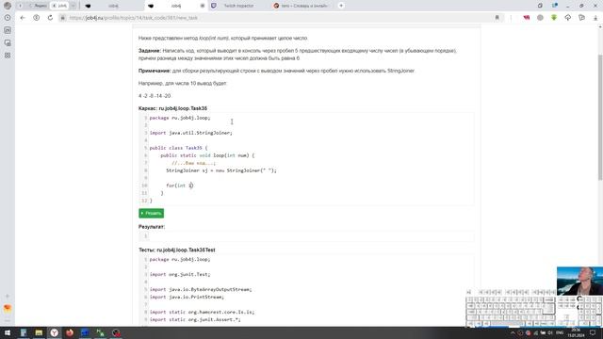Click the page vertical scrollbar
603x339 pixels.
[x=600, y=117]
